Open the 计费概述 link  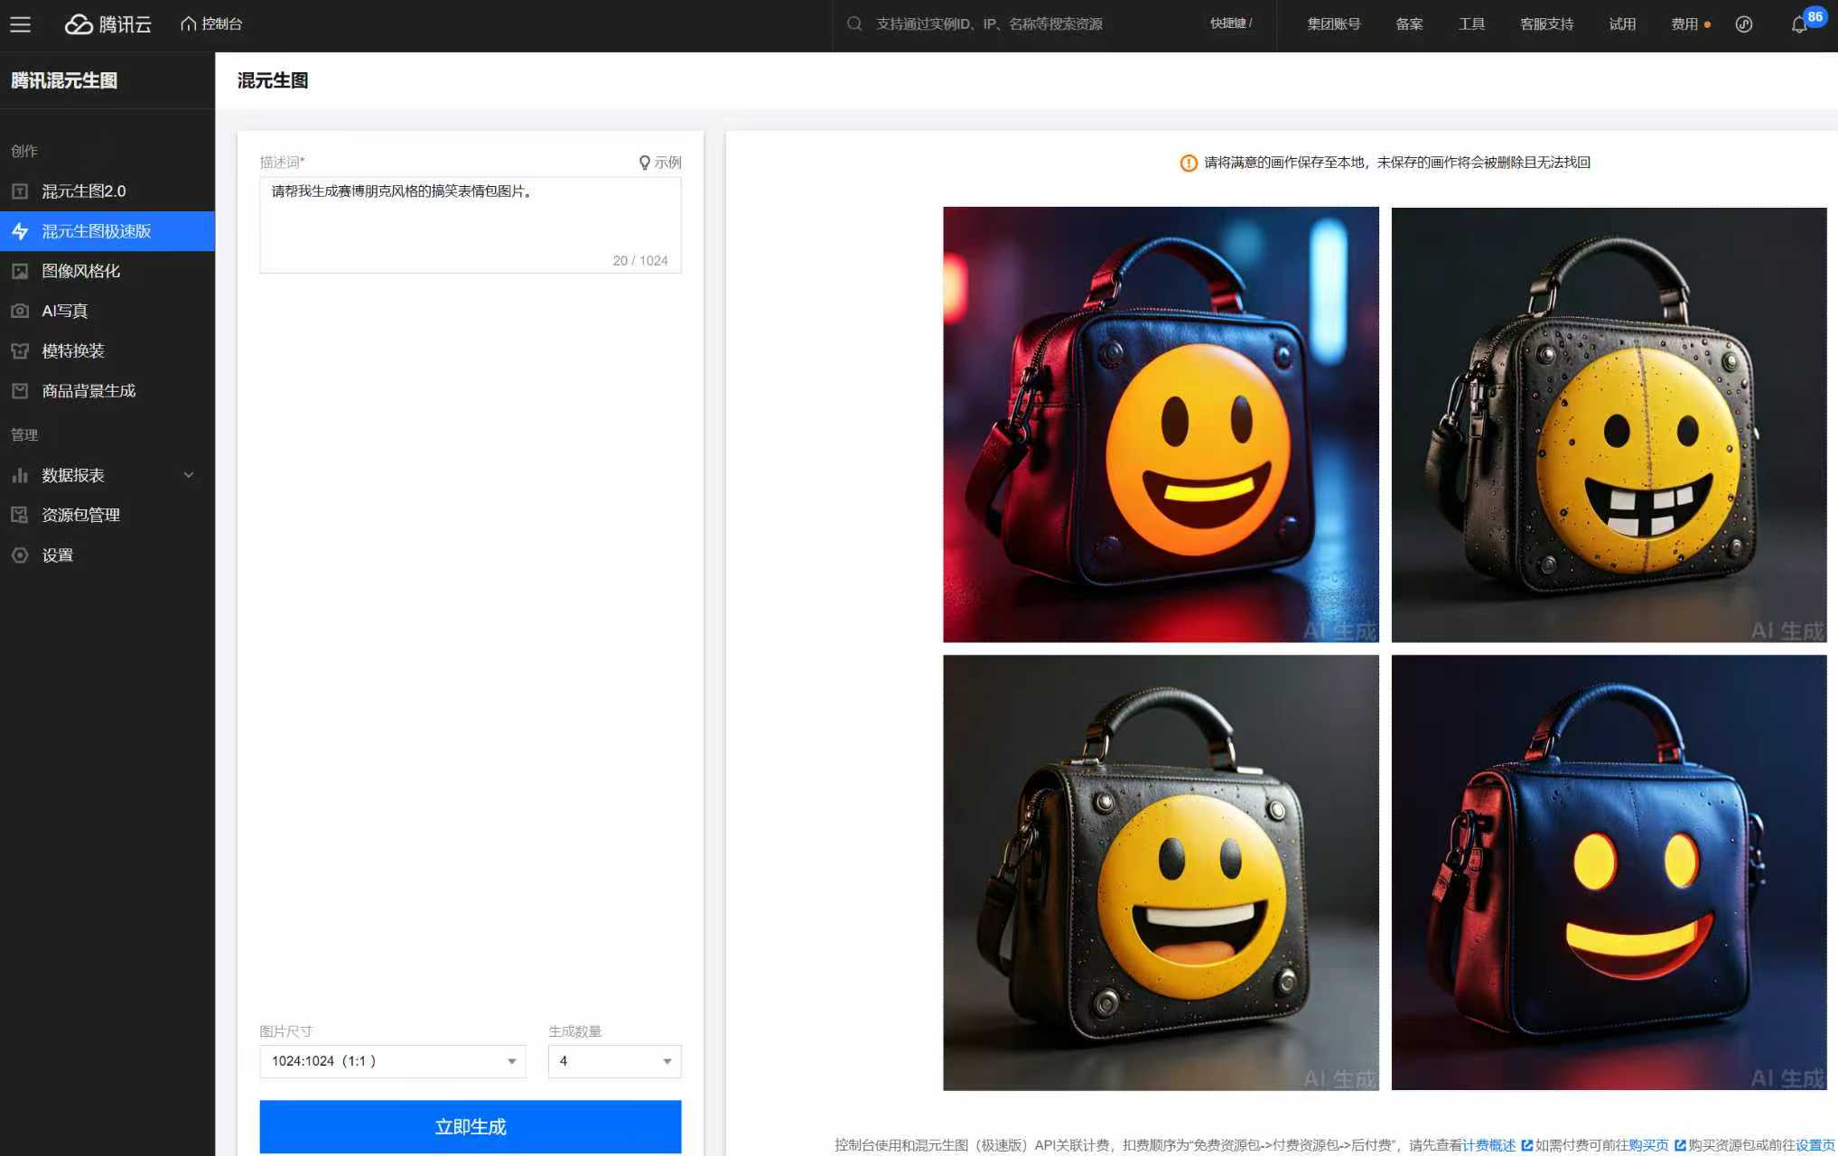1488,1145
